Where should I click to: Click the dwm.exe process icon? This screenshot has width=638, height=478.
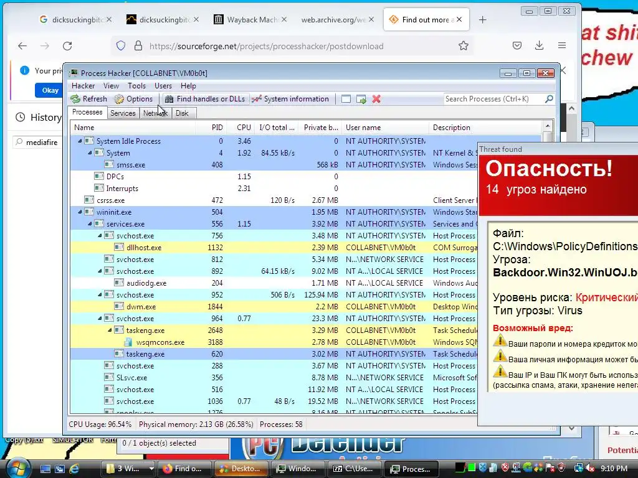tap(119, 306)
